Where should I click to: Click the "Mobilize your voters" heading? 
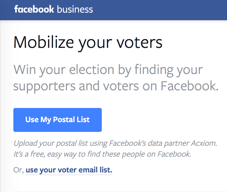[88, 43]
